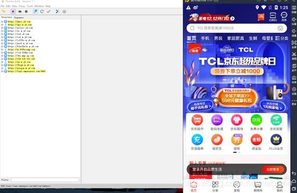Tap the scan (扫啊扫) icon in JD header

273,17
